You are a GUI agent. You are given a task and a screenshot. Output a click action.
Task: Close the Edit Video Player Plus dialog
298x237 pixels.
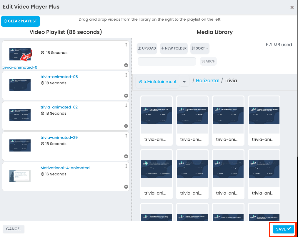tap(292, 7)
